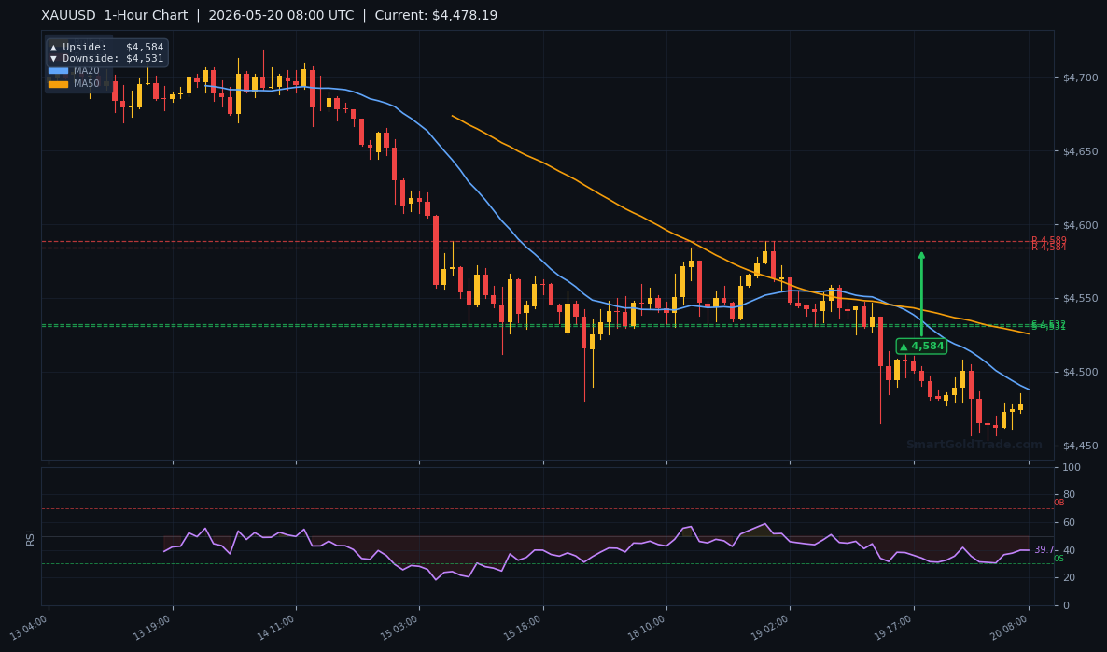Click the 100 label on RSI scale
This screenshot has width=1107, height=652.
click(x=1071, y=468)
